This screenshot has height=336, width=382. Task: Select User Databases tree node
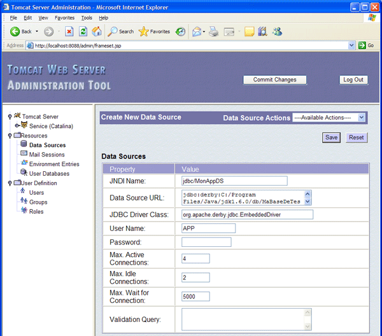coord(49,173)
